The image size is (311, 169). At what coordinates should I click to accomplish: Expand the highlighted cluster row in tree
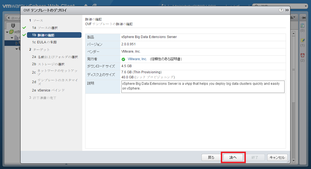click(17, 43)
